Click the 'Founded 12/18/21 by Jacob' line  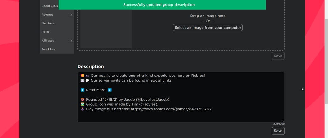tap(125, 100)
